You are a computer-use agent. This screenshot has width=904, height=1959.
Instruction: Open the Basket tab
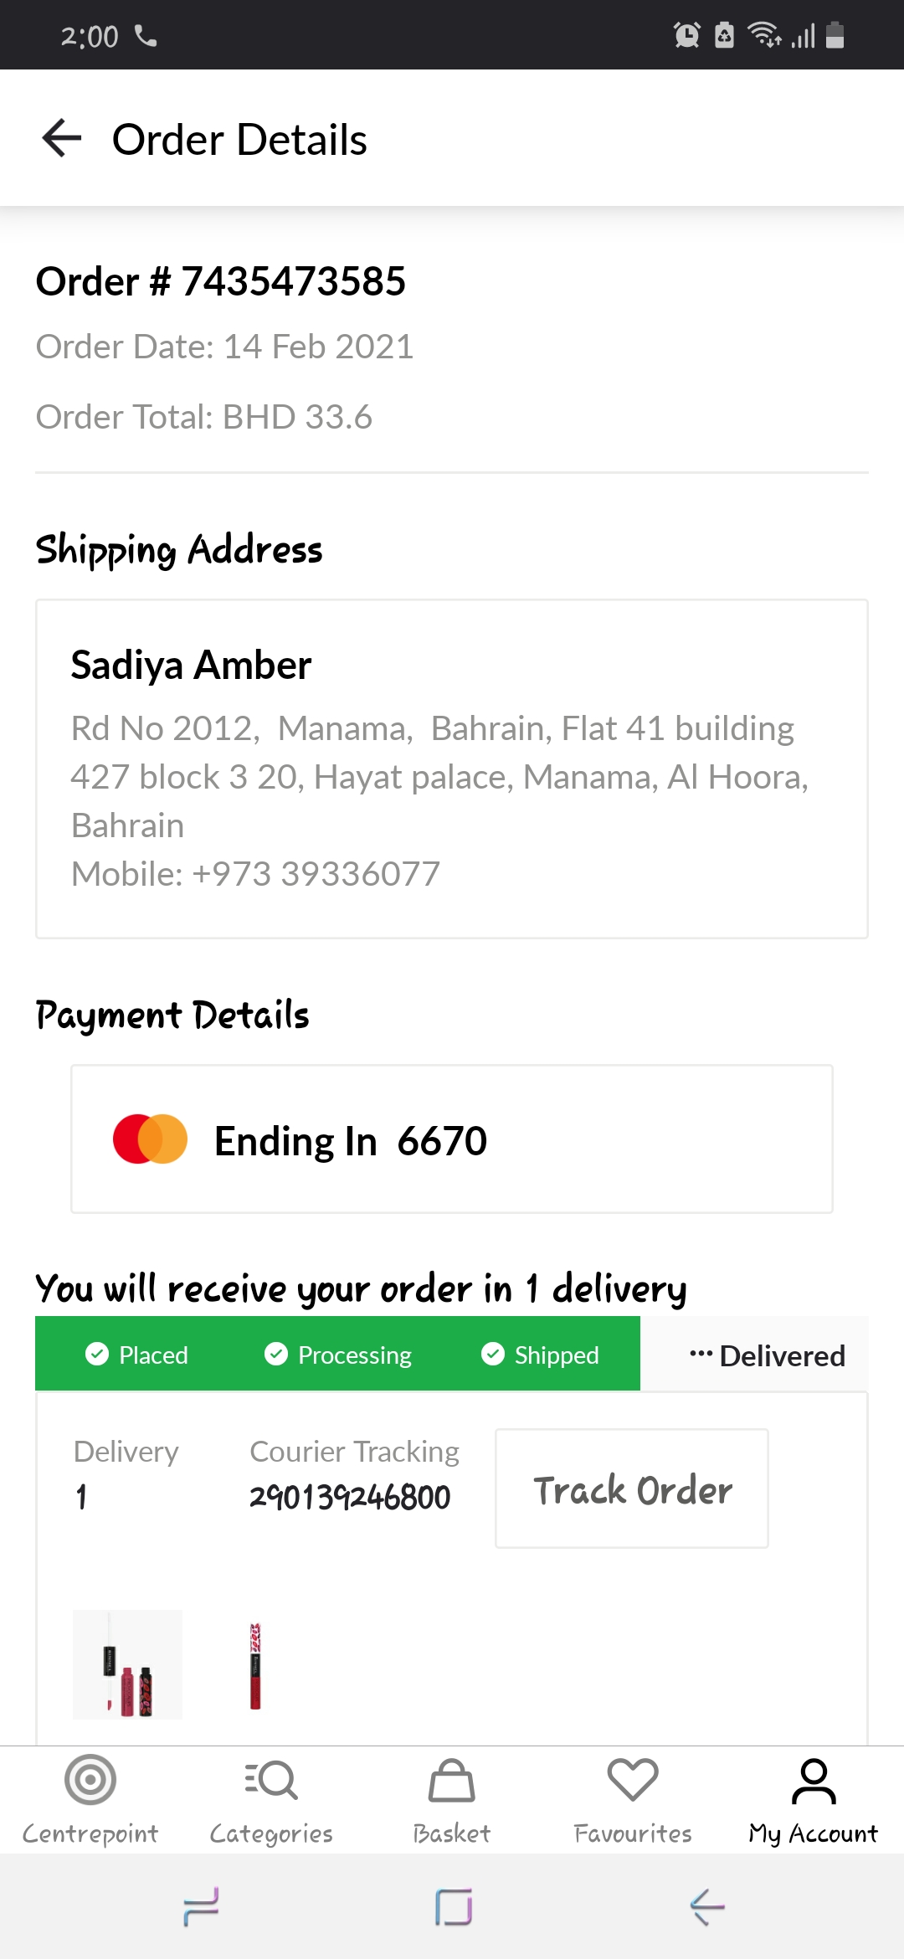452,1797
